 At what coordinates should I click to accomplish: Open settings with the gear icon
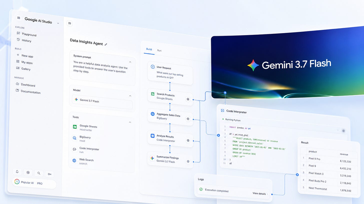tap(28, 172)
